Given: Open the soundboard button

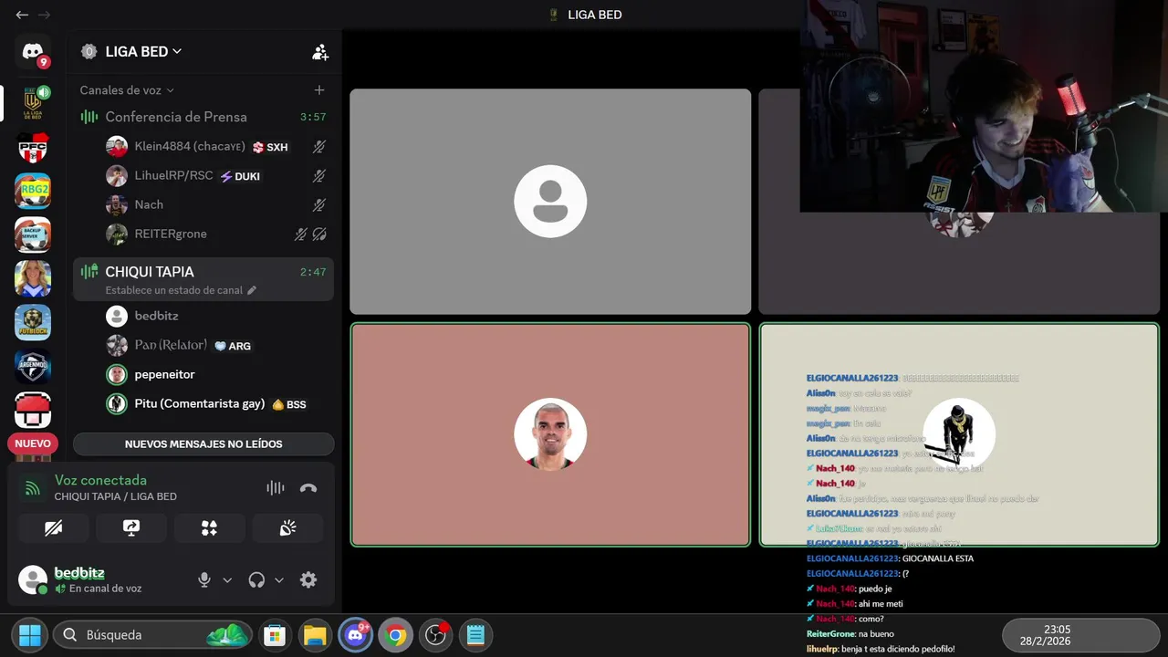Looking at the screenshot, I should click(287, 527).
